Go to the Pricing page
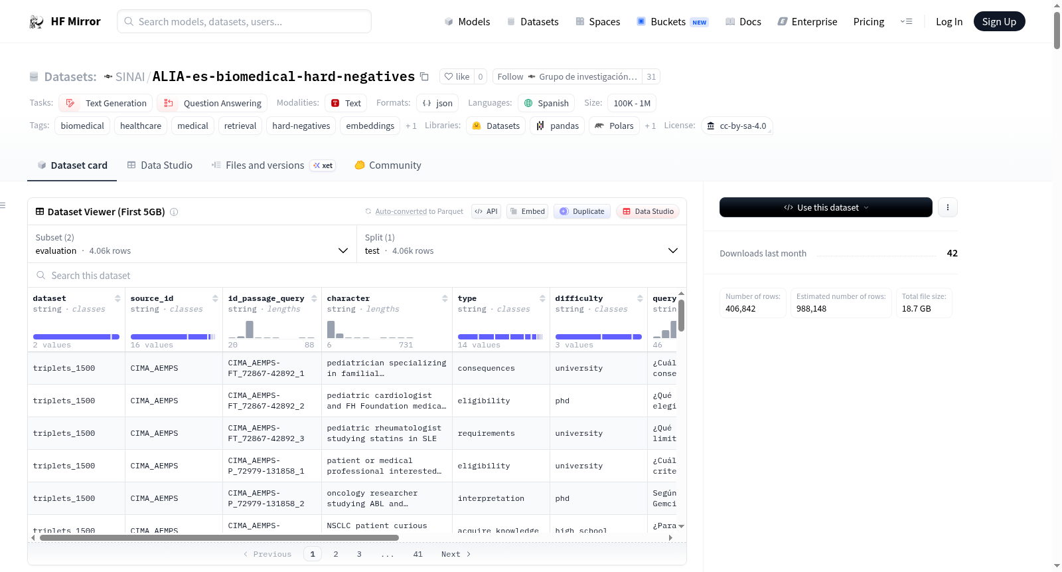Viewport: 1062px width, 572px height. pyautogui.click(x=869, y=21)
